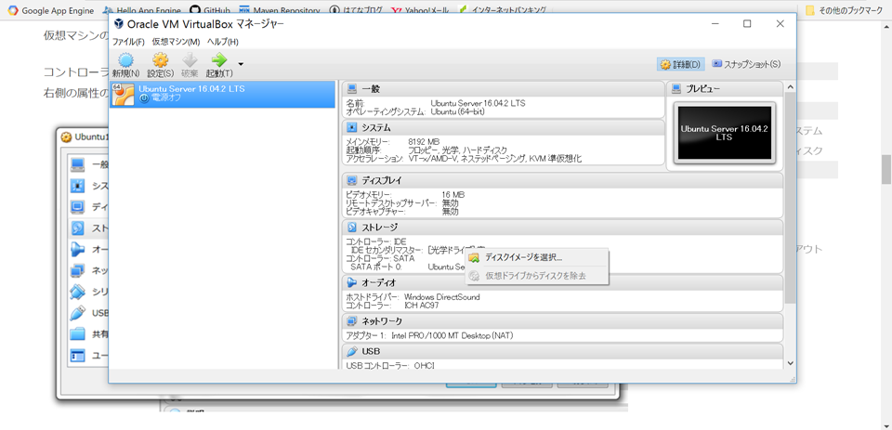Click the Ubuntu 64-bit OS icon in the VM list

coord(123,95)
